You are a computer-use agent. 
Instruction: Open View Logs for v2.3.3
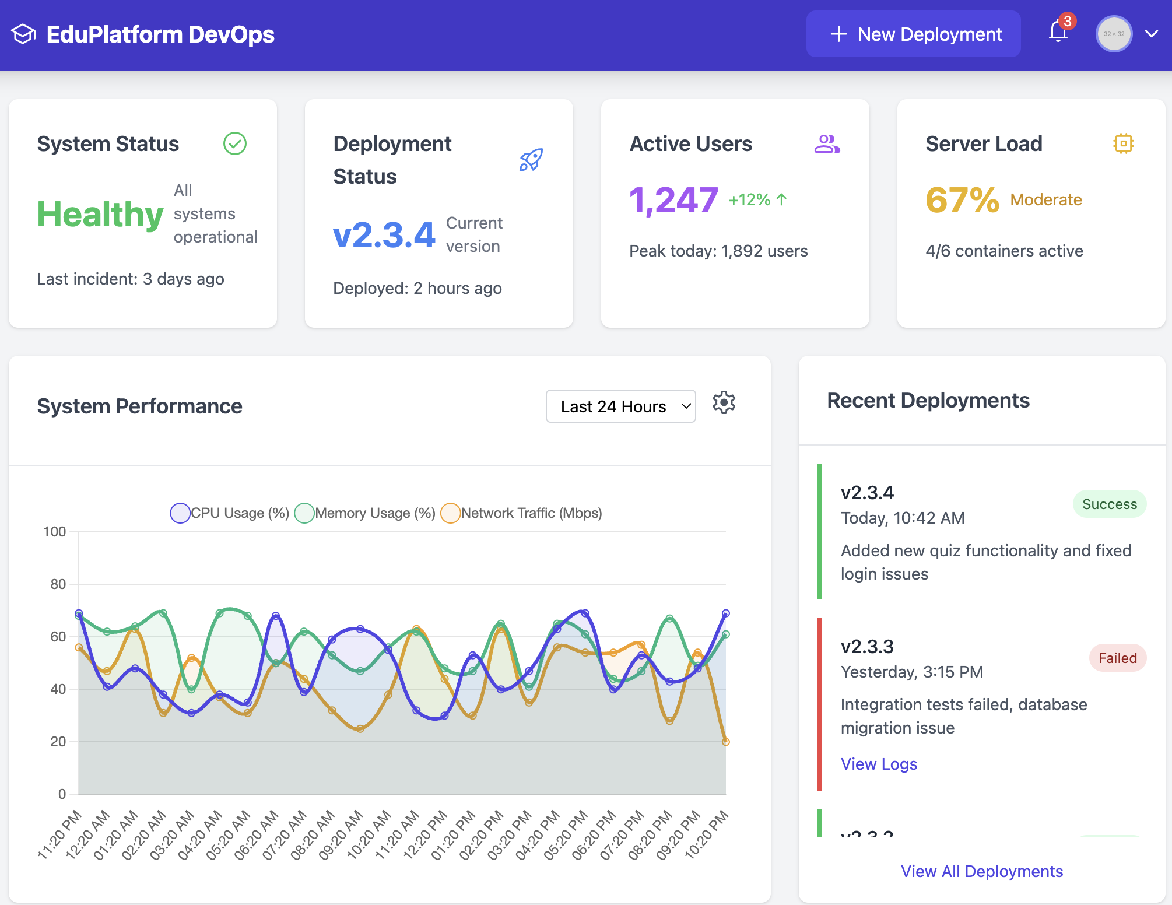(879, 764)
